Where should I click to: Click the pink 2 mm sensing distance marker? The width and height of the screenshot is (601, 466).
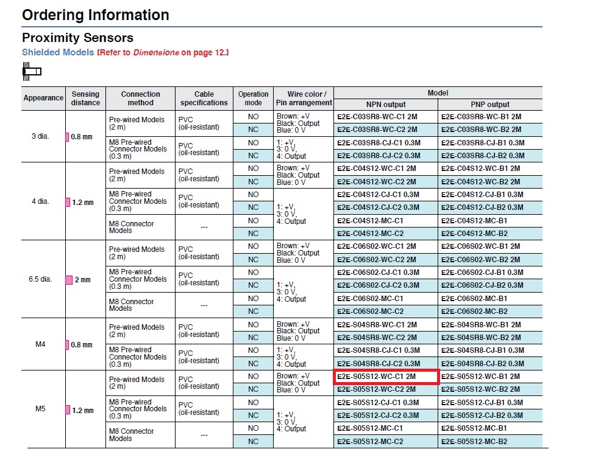click(x=69, y=280)
